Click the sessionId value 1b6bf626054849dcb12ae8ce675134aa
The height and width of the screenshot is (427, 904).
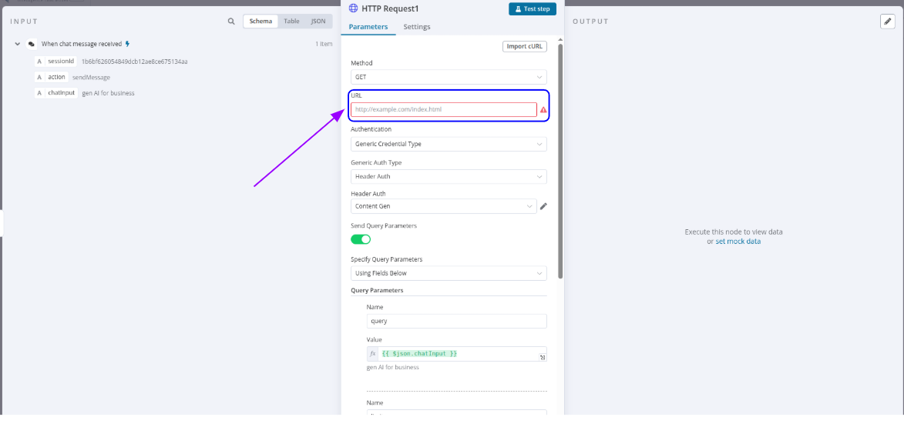tap(134, 61)
